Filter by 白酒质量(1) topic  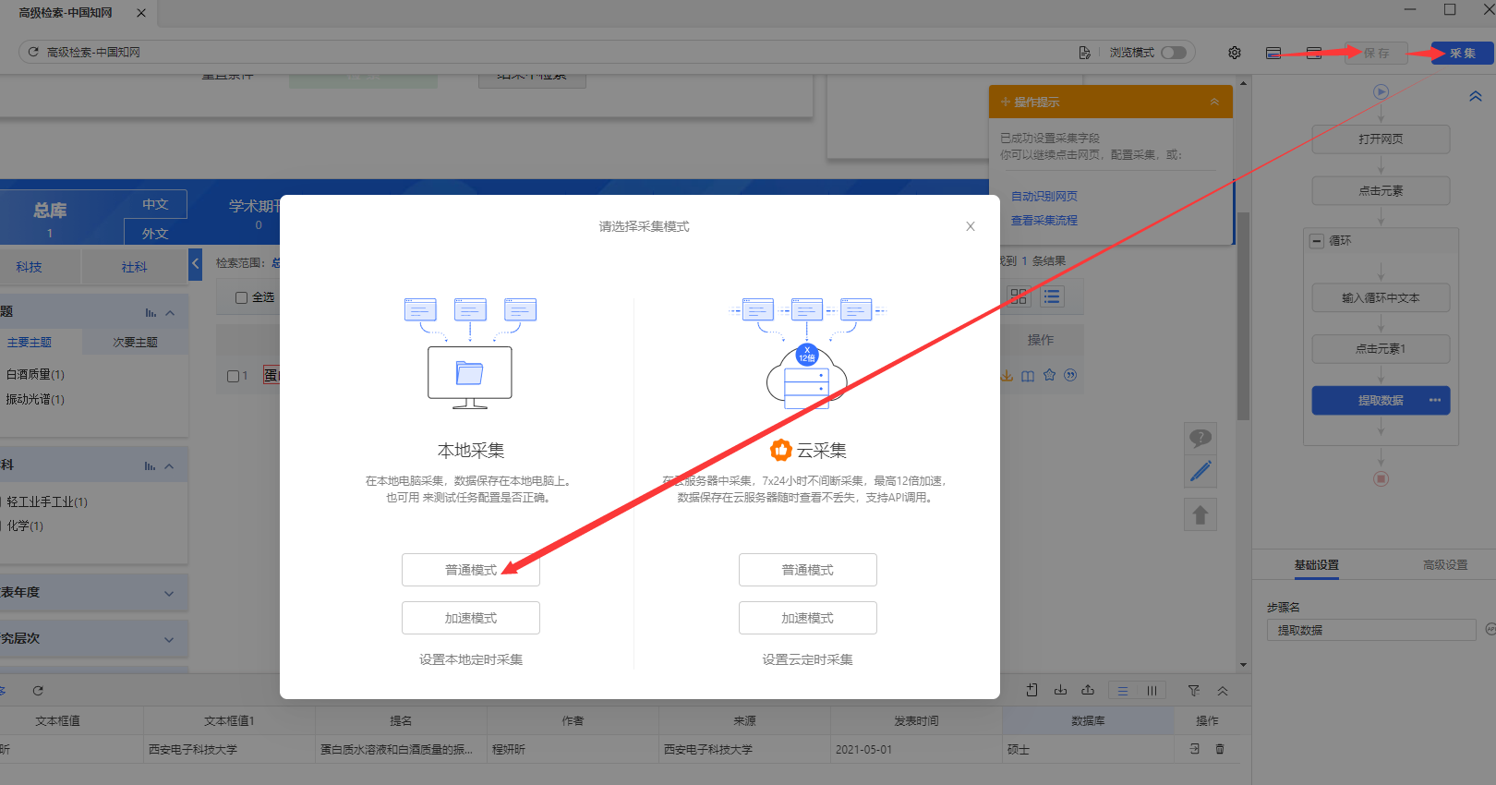[35, 375]
